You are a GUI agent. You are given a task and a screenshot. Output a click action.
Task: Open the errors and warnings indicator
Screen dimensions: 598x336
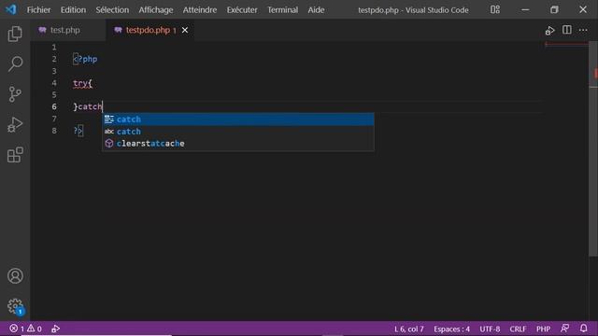(25, 329)
